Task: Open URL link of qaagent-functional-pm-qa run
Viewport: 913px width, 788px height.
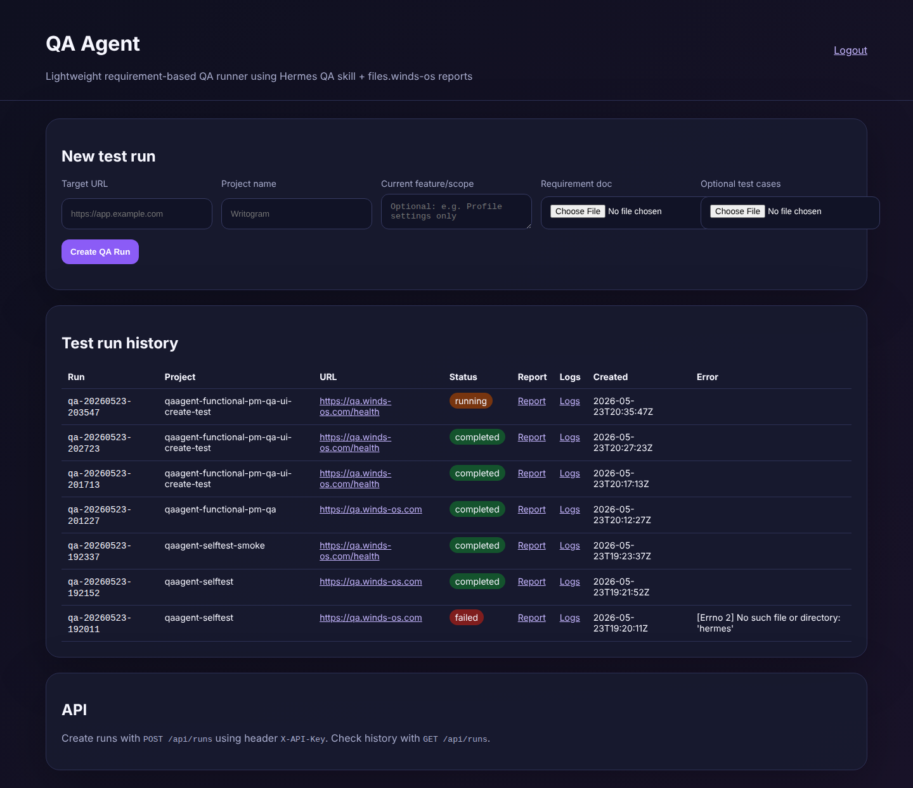Action: (x=370, y=510)
